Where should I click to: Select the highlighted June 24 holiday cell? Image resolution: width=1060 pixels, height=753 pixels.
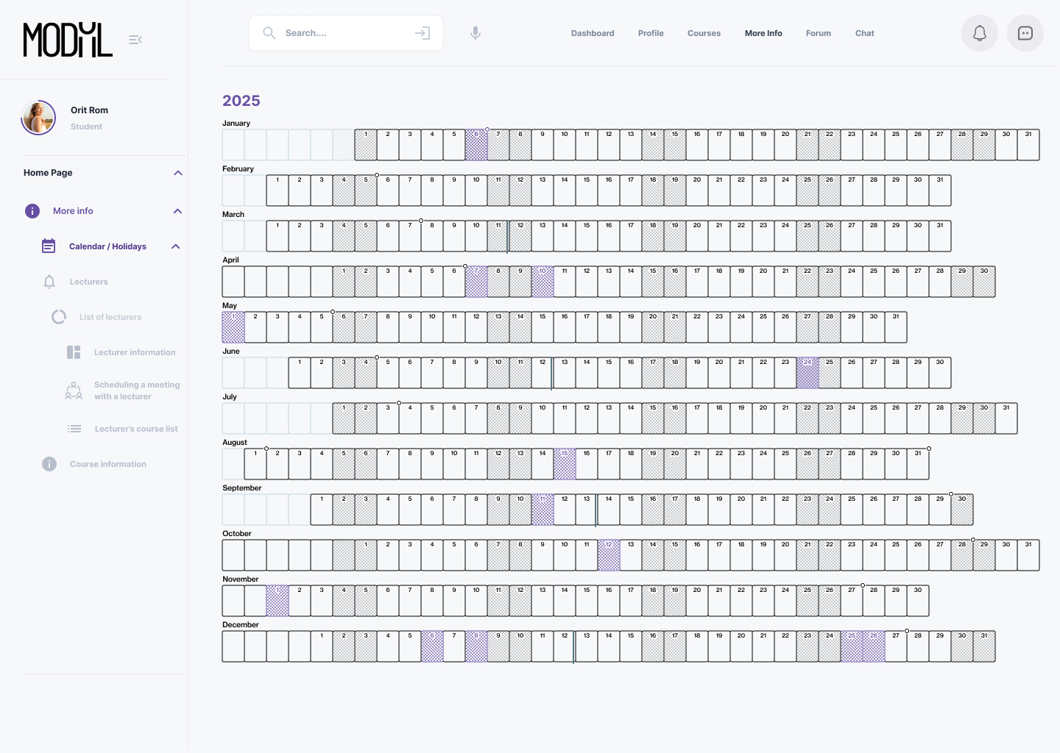tap(808, 373)
